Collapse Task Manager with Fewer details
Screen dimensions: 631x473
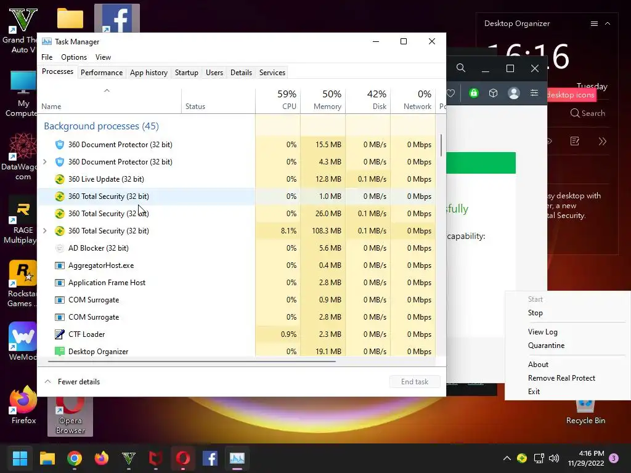[x=73, y=382]
